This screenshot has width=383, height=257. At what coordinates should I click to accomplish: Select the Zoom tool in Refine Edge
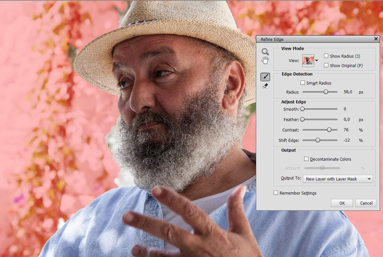[x=265, y=52]
